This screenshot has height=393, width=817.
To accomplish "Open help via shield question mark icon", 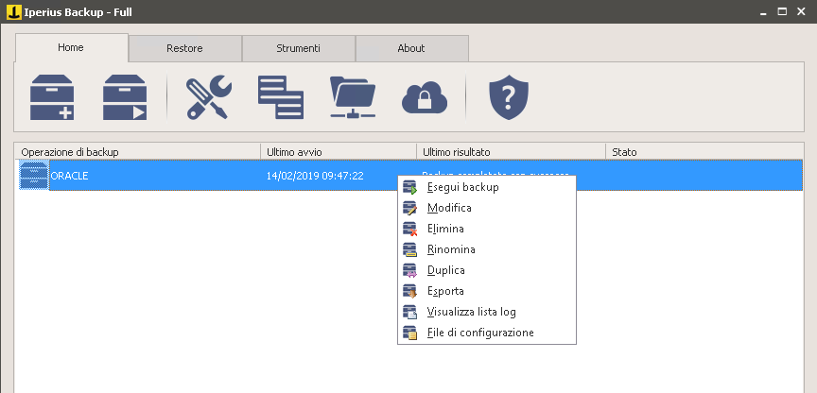I will 509,96.
